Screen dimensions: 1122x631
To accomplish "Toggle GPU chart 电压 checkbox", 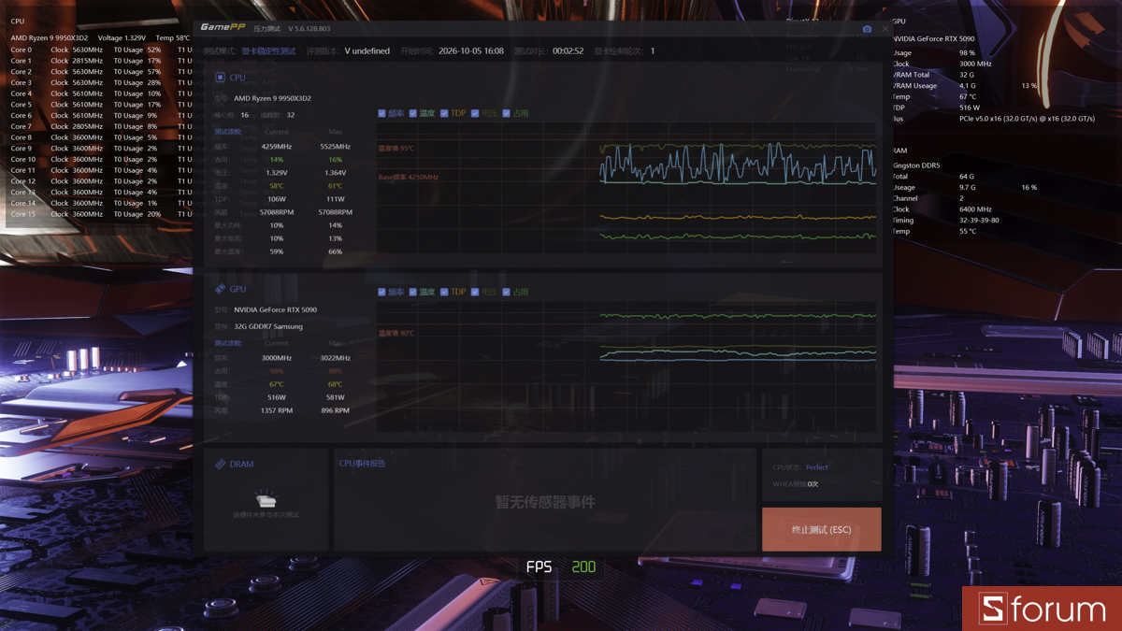I will [x=475, y=292].
